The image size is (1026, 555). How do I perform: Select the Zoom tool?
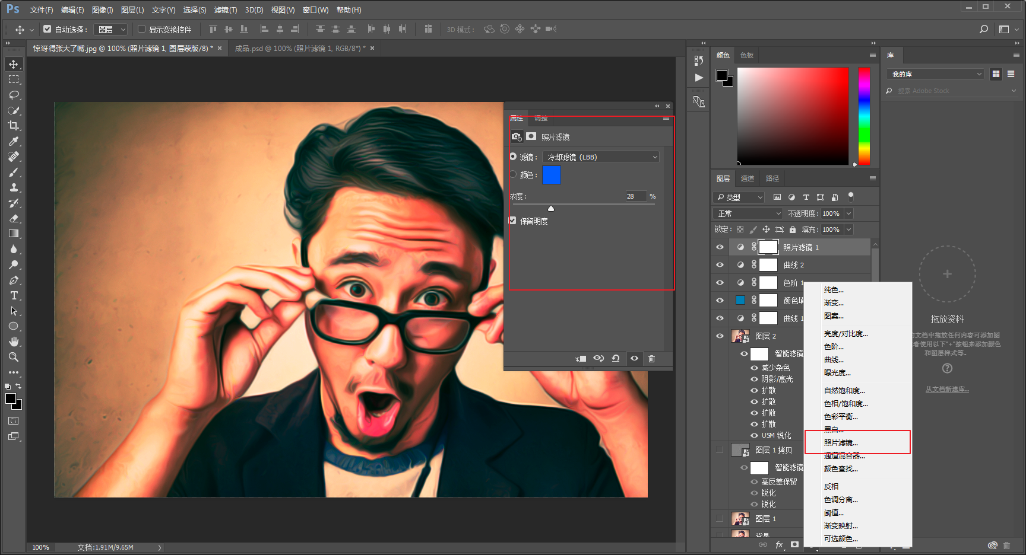coord(14,357)
